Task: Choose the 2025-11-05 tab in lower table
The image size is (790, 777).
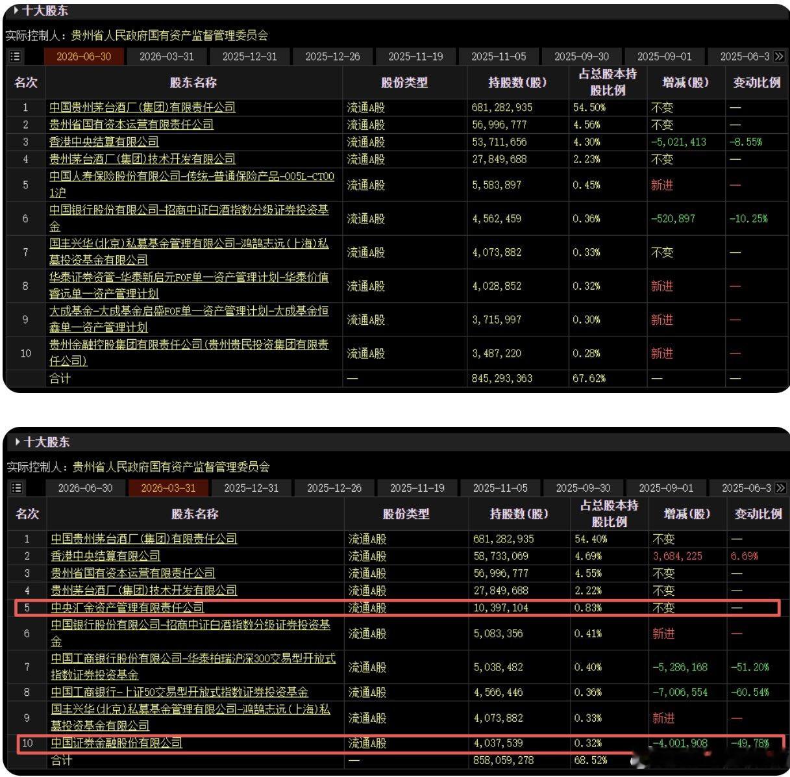Action: [x=500, y=488]
